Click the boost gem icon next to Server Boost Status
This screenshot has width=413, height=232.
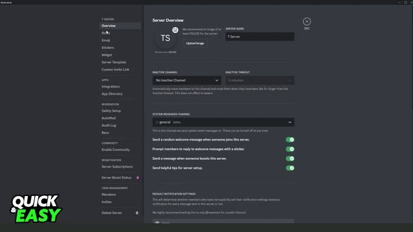[x=137, y=178]
